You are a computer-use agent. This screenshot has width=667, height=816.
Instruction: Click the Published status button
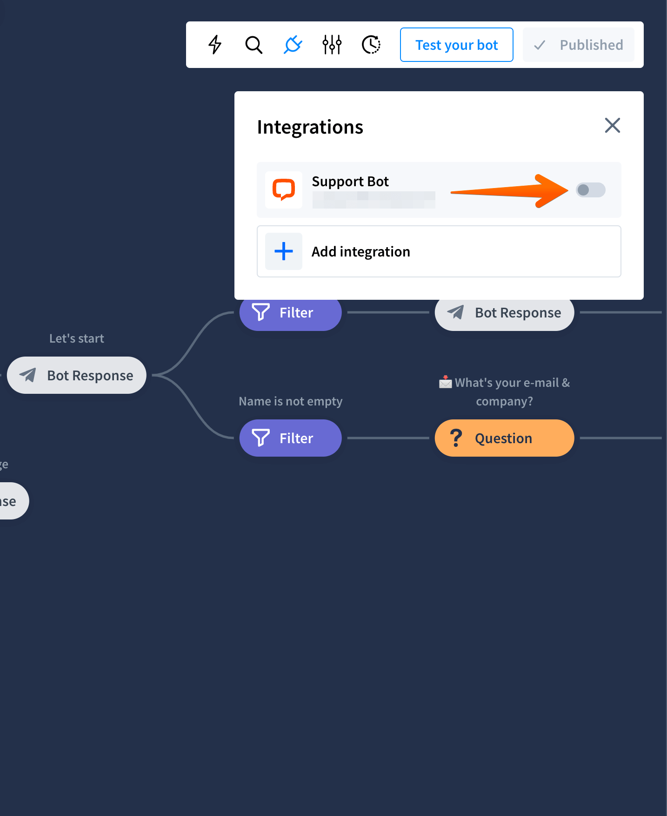pyautogui.click(x=579, y=45)
